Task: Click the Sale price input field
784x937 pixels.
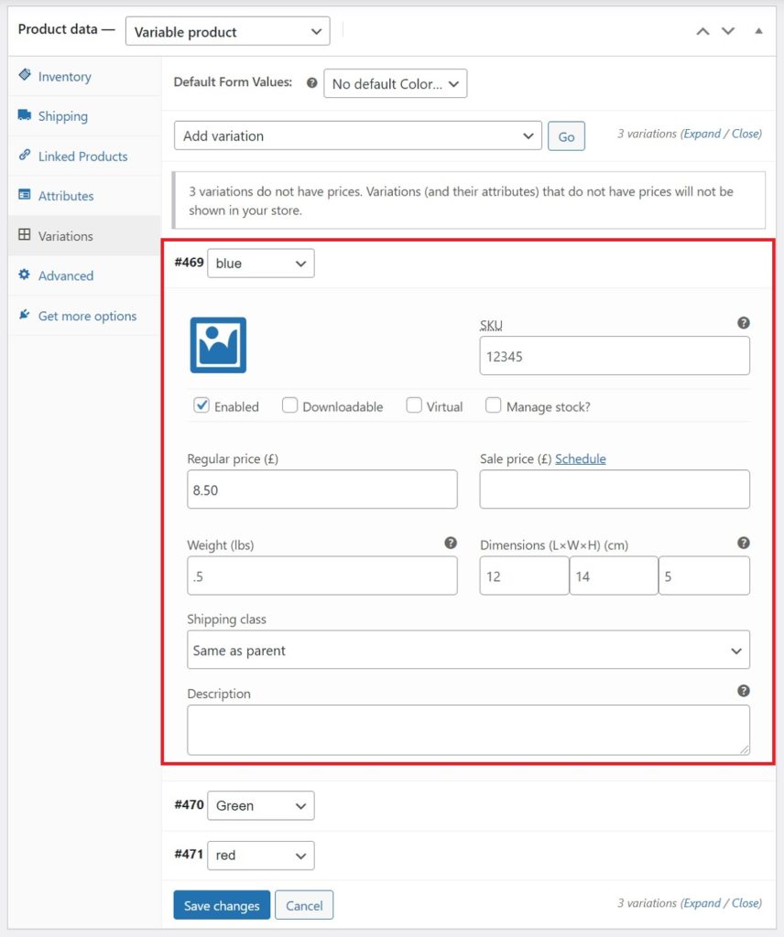Action: pyautogui.click(x=615, y=490)
